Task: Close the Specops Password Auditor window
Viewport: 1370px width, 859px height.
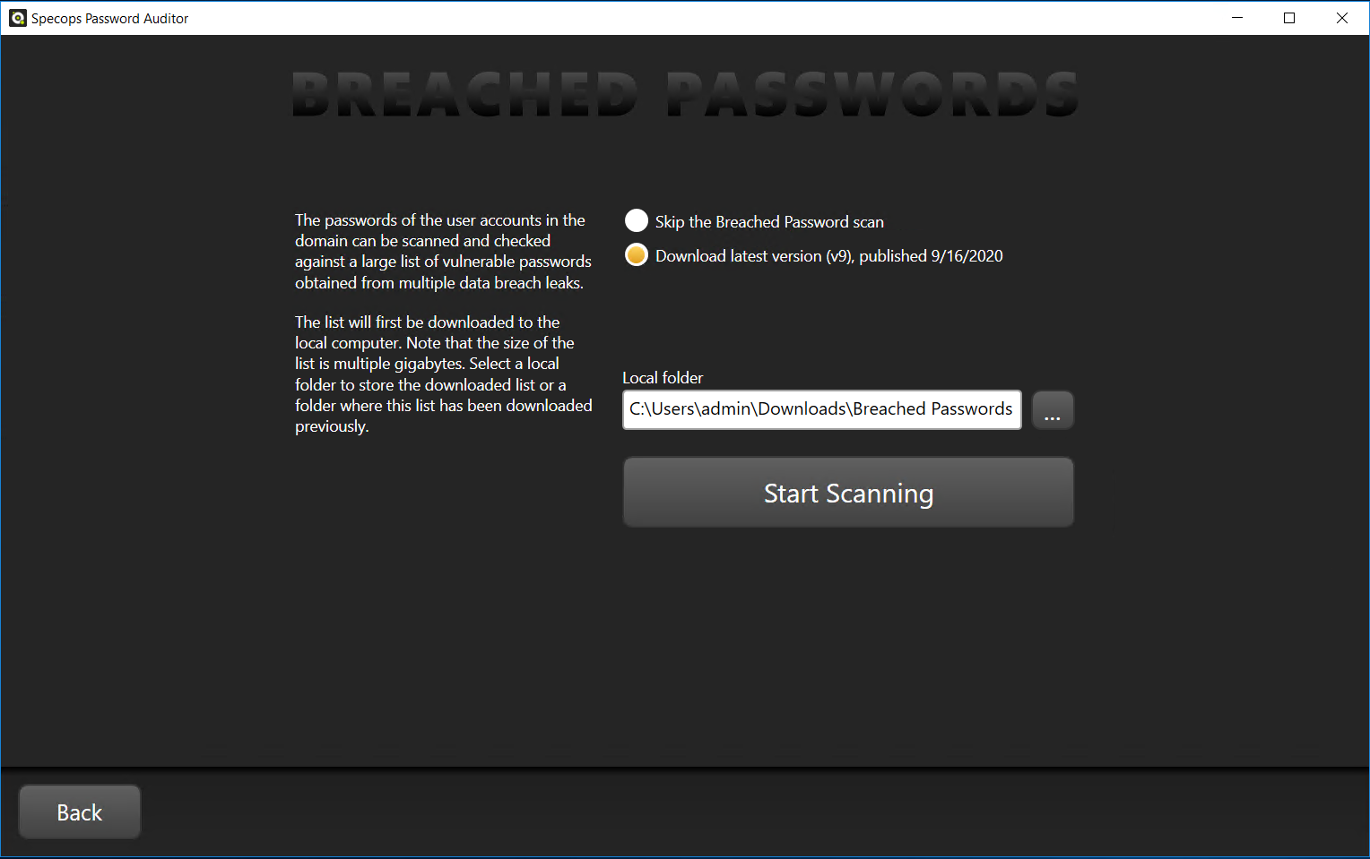Action: pyautogui.click(x=1342, y=18)
